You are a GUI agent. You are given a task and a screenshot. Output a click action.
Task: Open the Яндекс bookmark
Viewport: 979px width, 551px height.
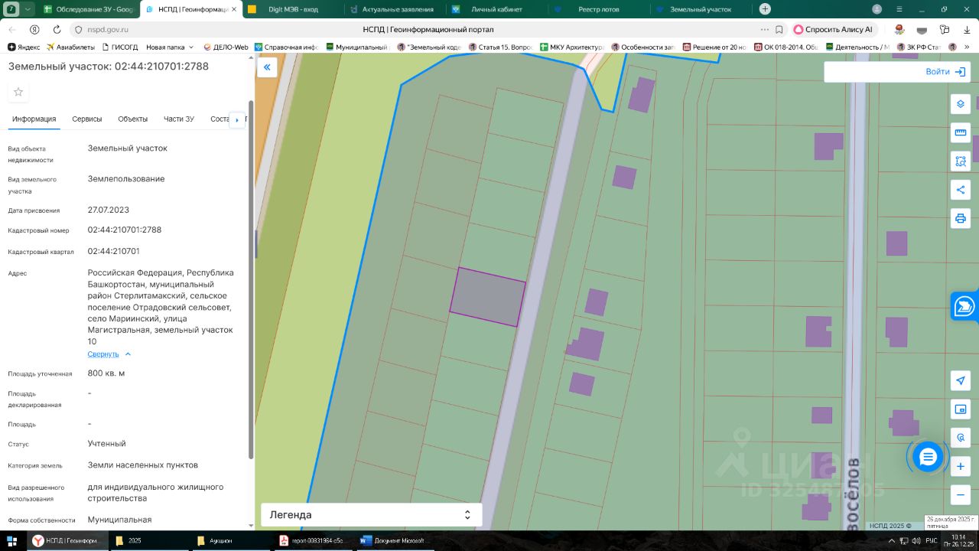pos(24,47)
